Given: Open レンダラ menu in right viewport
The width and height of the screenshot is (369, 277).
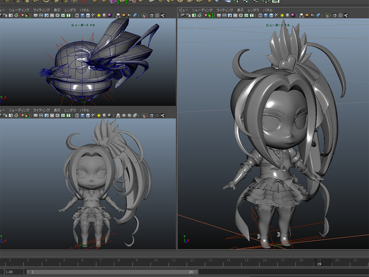Looking at the screenshot, I should (x=253, y=10).
